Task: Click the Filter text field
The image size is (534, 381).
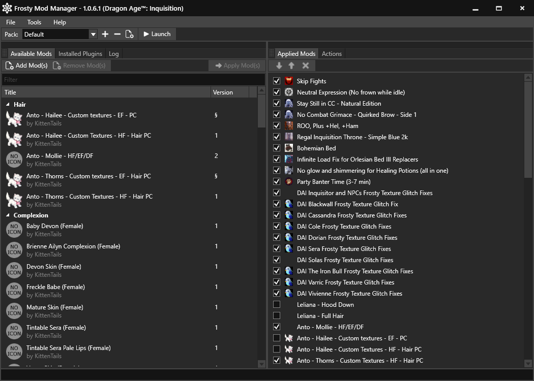Action: pyautogui.click(x=133, y=80)
